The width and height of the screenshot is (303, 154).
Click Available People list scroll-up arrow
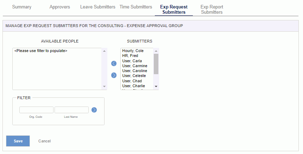tap(104, 51)
